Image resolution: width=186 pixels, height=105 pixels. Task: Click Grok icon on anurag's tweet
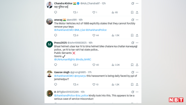tap(133, 20)
